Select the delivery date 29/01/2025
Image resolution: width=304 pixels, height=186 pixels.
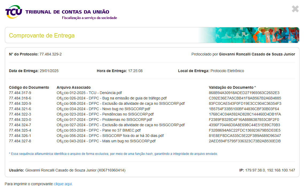coord(49,71)
